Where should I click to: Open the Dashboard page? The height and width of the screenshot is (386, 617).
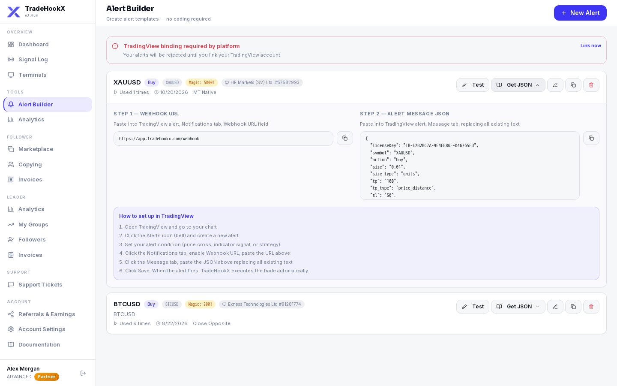click(x=48, y=45)
